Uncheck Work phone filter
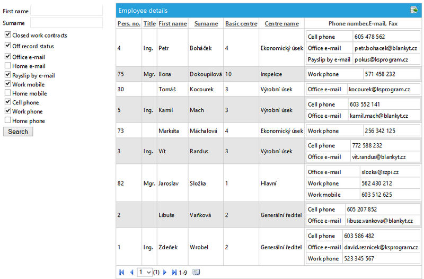Image resolution: width=424 pixels, height=279 pixels. point(8,111)
